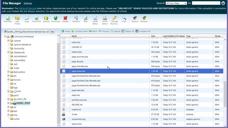Open File Manager Settings
Image resolution: width=228 pixels, height=128 pixels.
(28, 3)
